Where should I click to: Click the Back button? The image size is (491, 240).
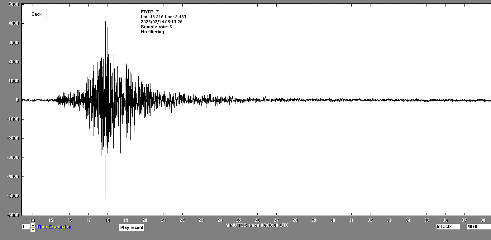[36, 14]
